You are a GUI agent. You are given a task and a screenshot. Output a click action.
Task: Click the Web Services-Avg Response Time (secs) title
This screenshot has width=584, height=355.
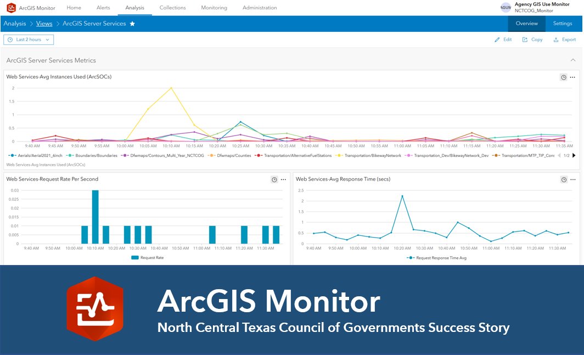pyautogui.click(x=343, y=179)
